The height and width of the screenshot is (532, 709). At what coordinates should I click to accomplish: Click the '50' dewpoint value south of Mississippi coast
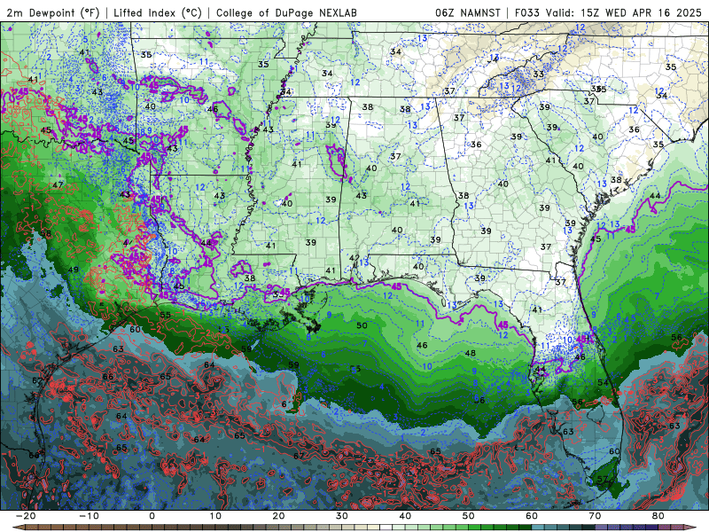(x=362, y=325)
